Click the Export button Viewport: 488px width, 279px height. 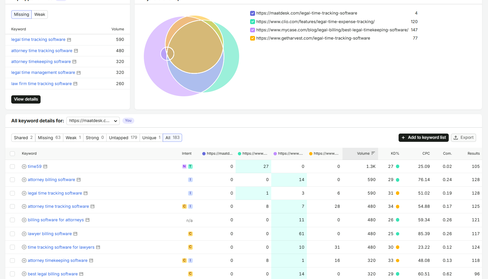[x=463, y=138]
